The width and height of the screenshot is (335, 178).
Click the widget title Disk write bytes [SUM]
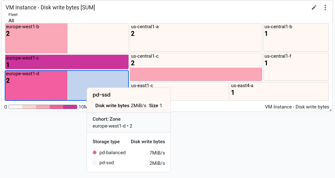pyautogui.click(x=50, y=8)
